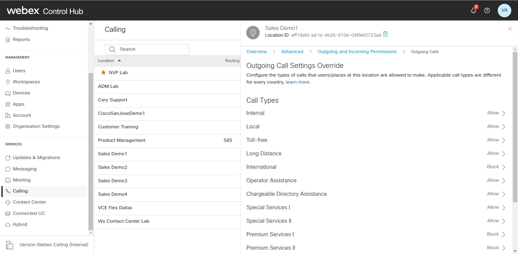Click the help question mark icon
Image resolution: width=518 pixels, height=254 pixels.
(487, 11)
